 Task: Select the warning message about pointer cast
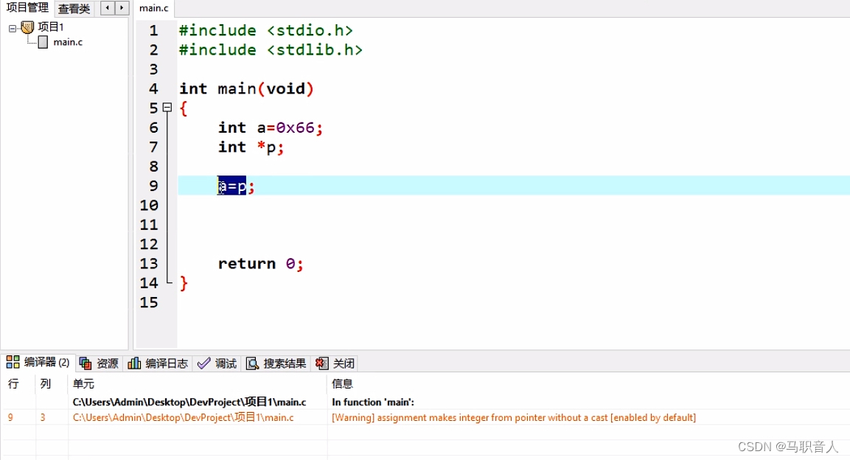coord(514,417)
